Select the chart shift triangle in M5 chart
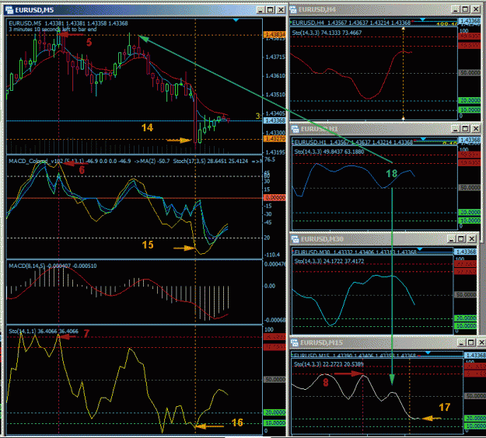486x438 pixels. point(236,20)
